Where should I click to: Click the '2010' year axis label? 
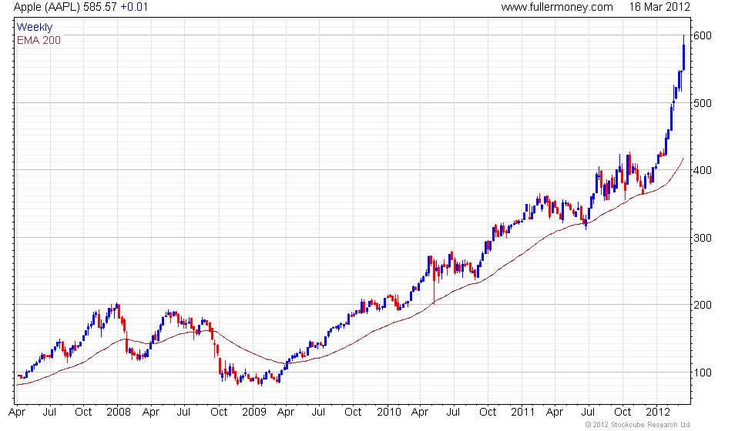tap(389, 412)
